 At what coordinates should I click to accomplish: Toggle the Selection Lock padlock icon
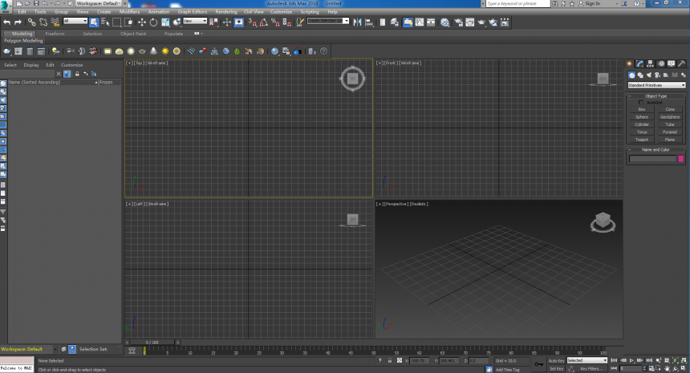389,361
